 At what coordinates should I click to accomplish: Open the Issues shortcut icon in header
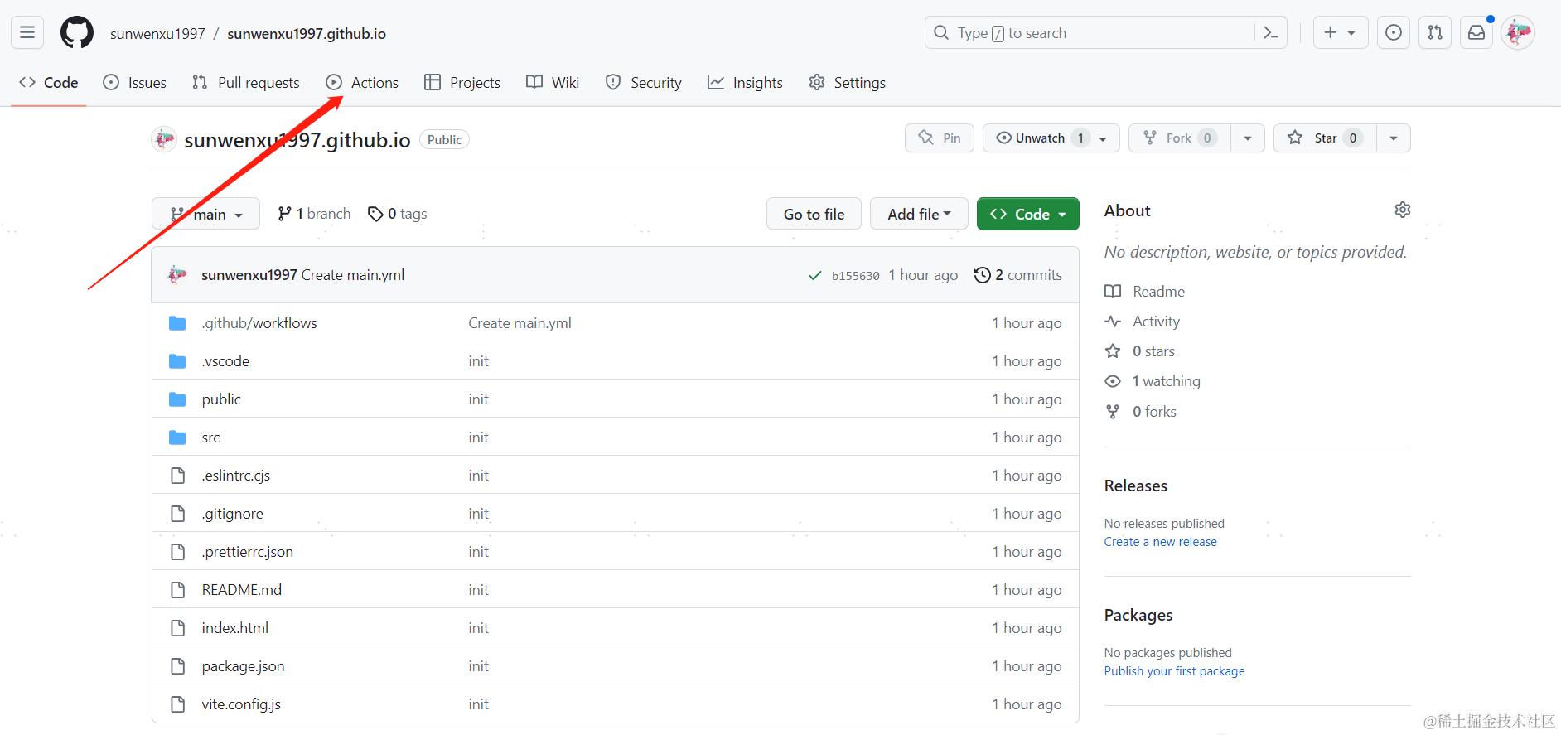tap(1394, 33)
